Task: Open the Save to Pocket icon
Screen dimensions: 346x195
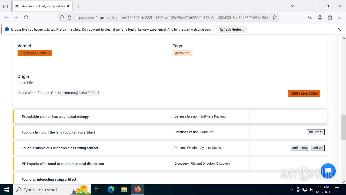Action: 310,17
